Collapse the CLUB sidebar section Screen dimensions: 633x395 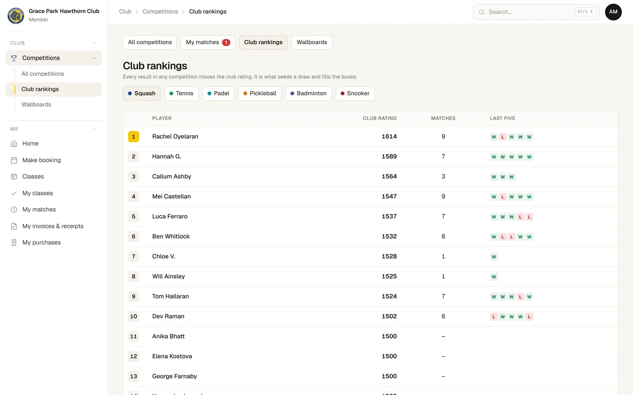[x=95, y=43]
